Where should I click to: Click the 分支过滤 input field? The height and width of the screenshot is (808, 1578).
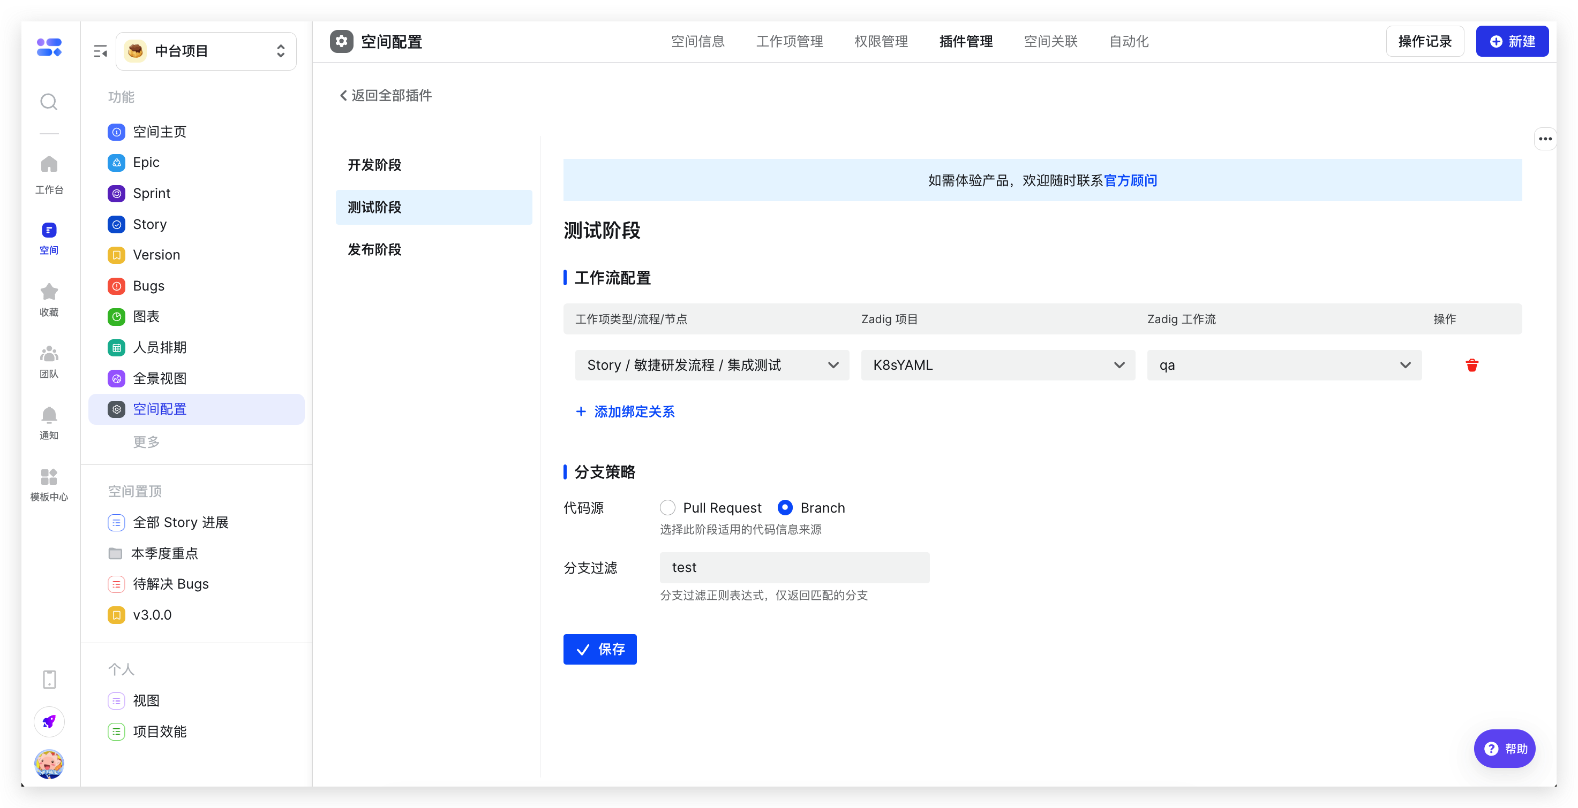[x=794, y=567]
